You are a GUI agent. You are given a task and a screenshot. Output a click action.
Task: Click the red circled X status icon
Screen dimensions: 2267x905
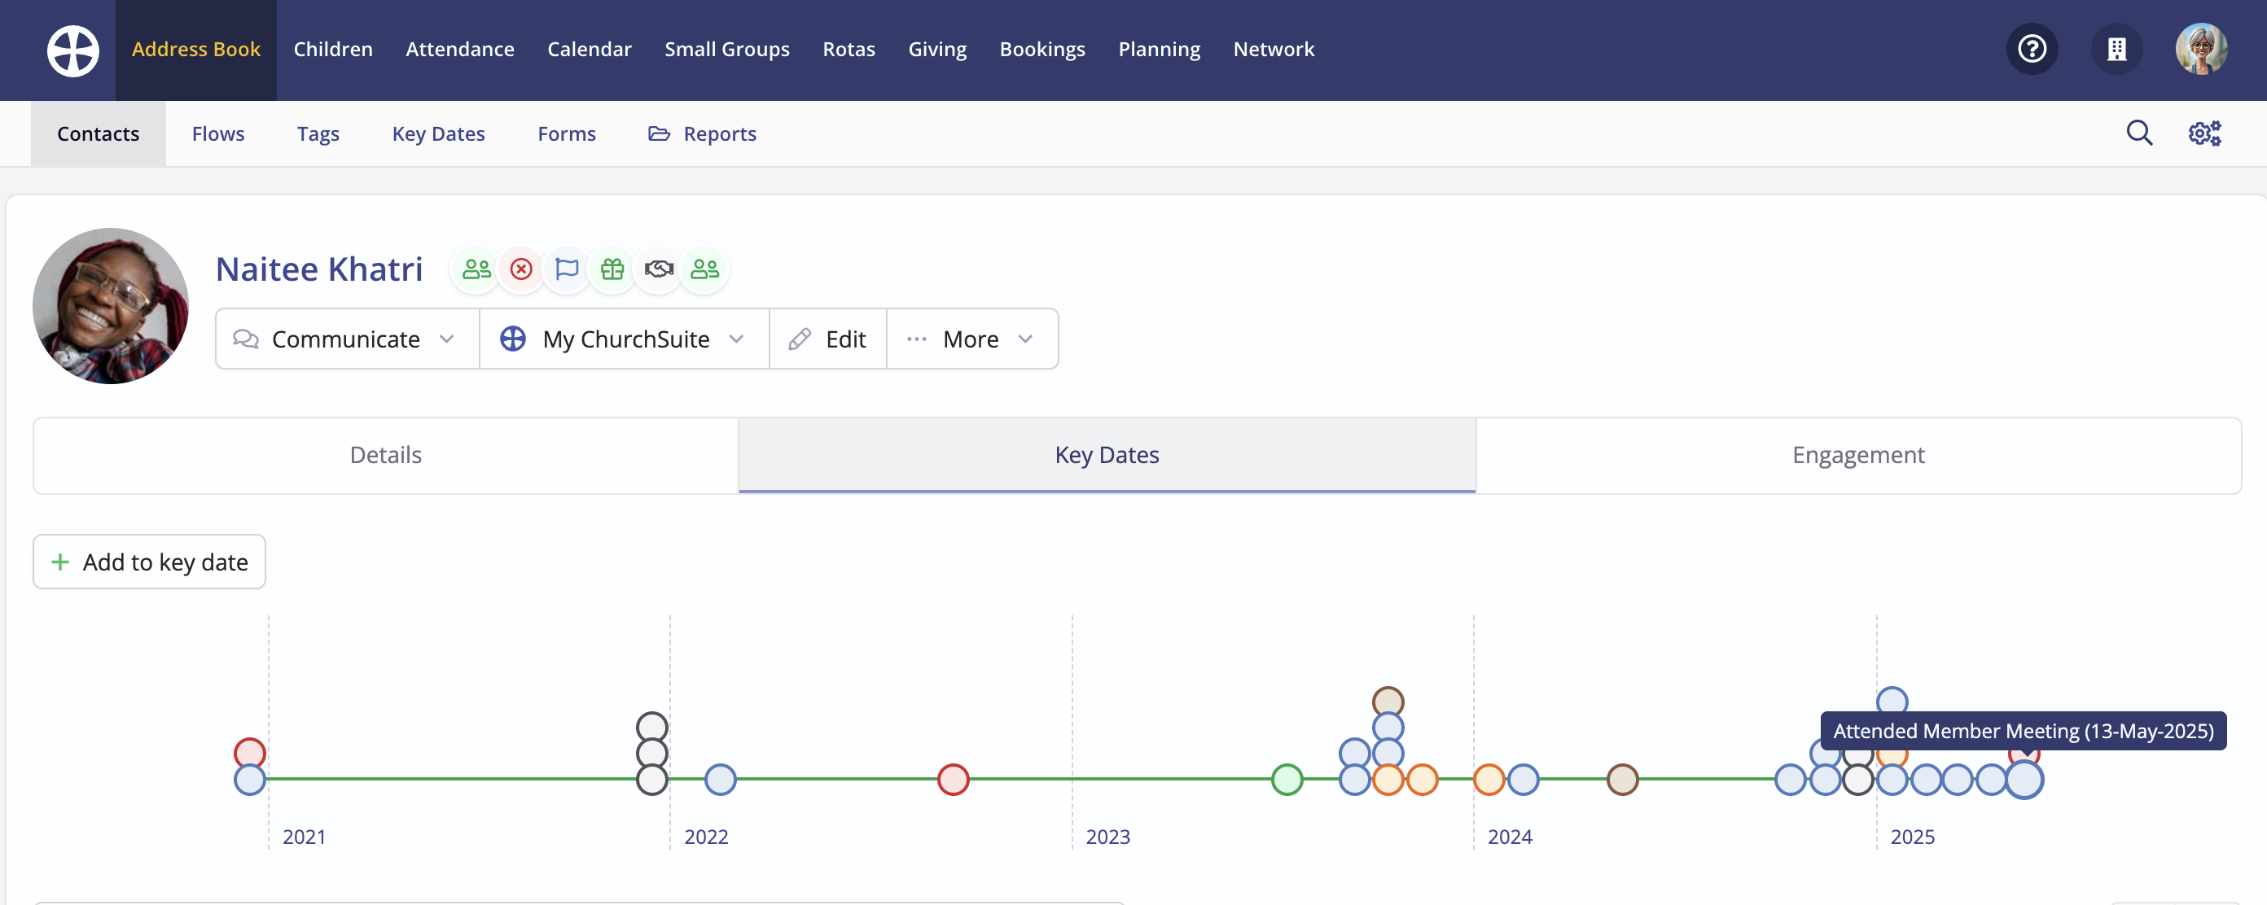pyautogui.click(x=521, y=269)
